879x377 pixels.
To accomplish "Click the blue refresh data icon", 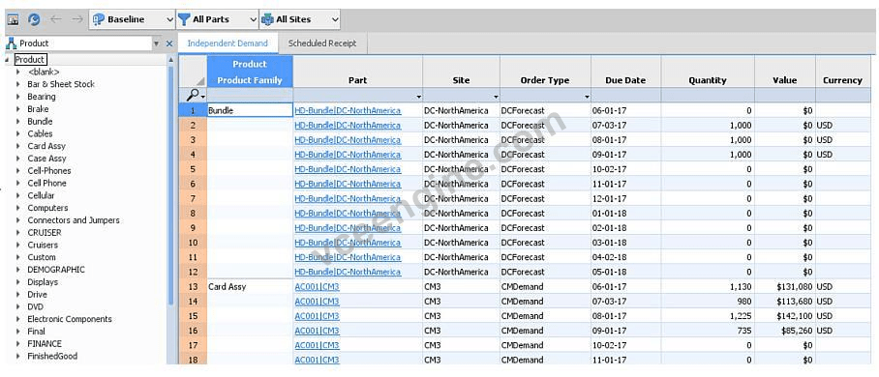I will click(x=34, y=19).
